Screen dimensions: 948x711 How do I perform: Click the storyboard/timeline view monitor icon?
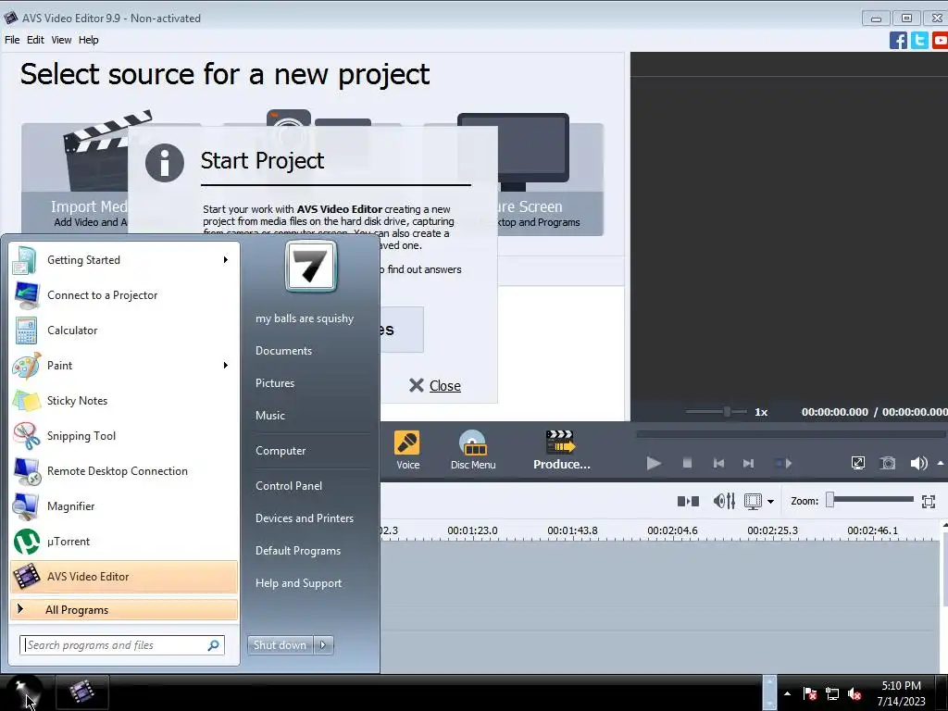(753, 501)
